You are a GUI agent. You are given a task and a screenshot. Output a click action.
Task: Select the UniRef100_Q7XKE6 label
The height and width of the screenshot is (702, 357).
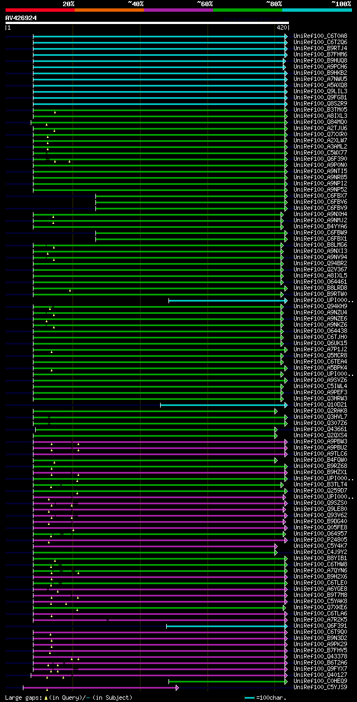320,607
